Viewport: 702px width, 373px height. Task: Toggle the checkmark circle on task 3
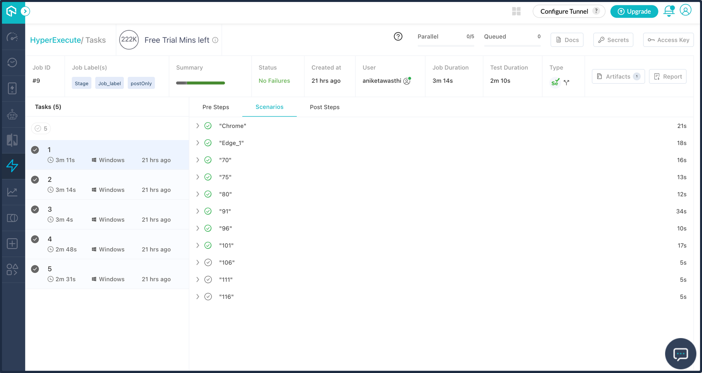pyautogui.click(x=35, y=209)
